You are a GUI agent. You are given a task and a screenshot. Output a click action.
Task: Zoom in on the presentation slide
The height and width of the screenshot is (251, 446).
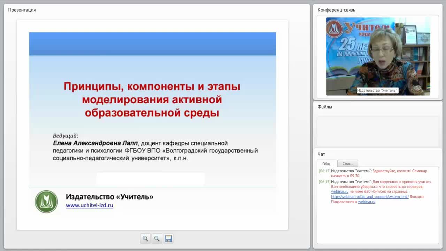[145, 238]
